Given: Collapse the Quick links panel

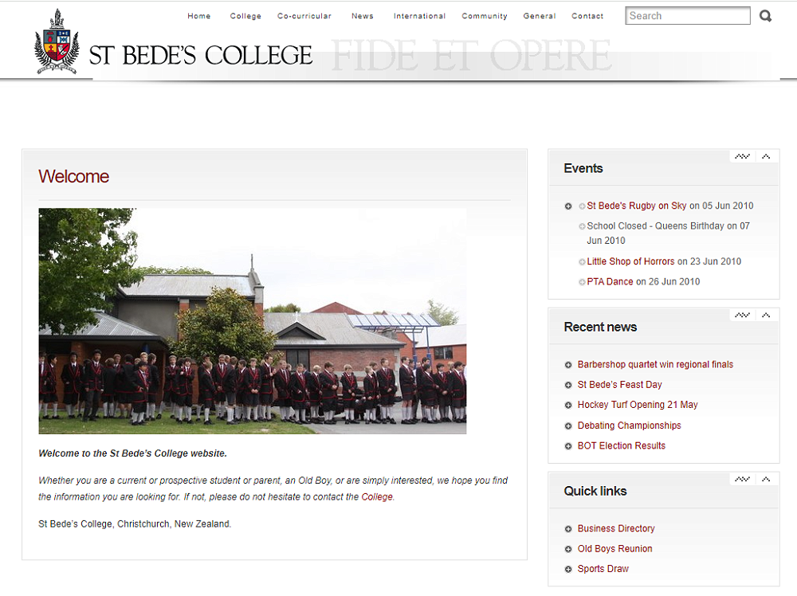Looking at the screenshot, I should pyautogui.click(x=766, y=480).
